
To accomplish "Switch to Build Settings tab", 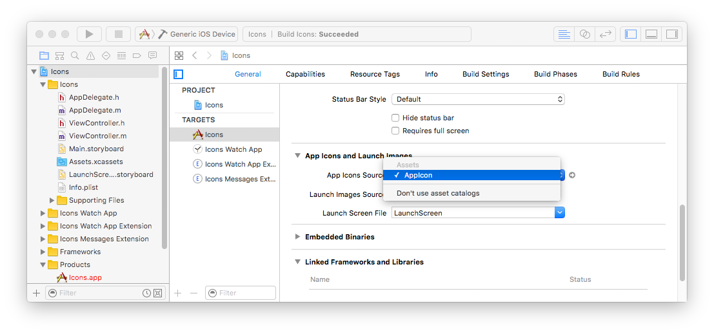I will point(486,74).
